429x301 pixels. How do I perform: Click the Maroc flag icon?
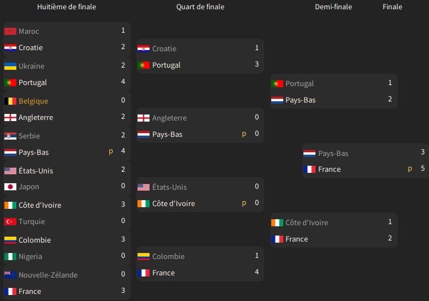[x=10, y=32]
